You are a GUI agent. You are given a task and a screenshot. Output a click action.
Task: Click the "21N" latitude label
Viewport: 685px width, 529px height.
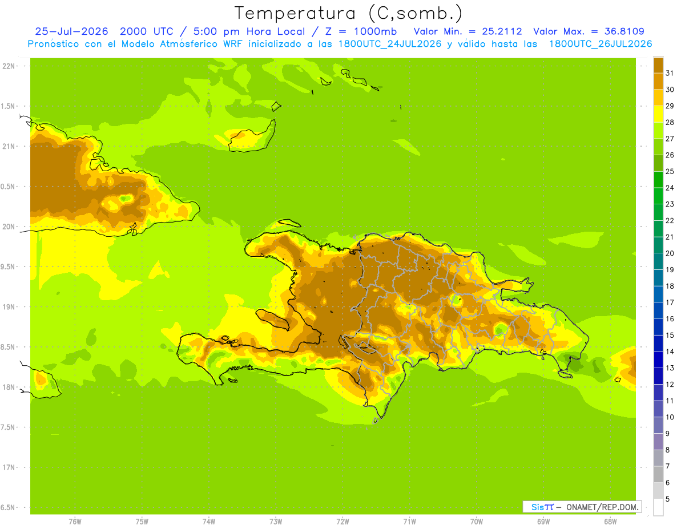[9, 147]
